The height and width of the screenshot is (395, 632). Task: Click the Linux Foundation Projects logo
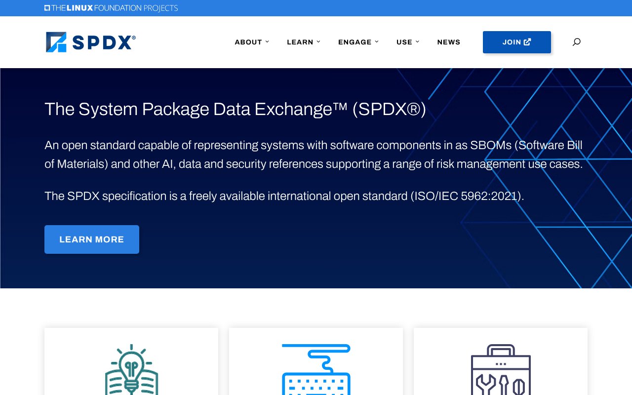pyautogui.click(x=111, y=8)
